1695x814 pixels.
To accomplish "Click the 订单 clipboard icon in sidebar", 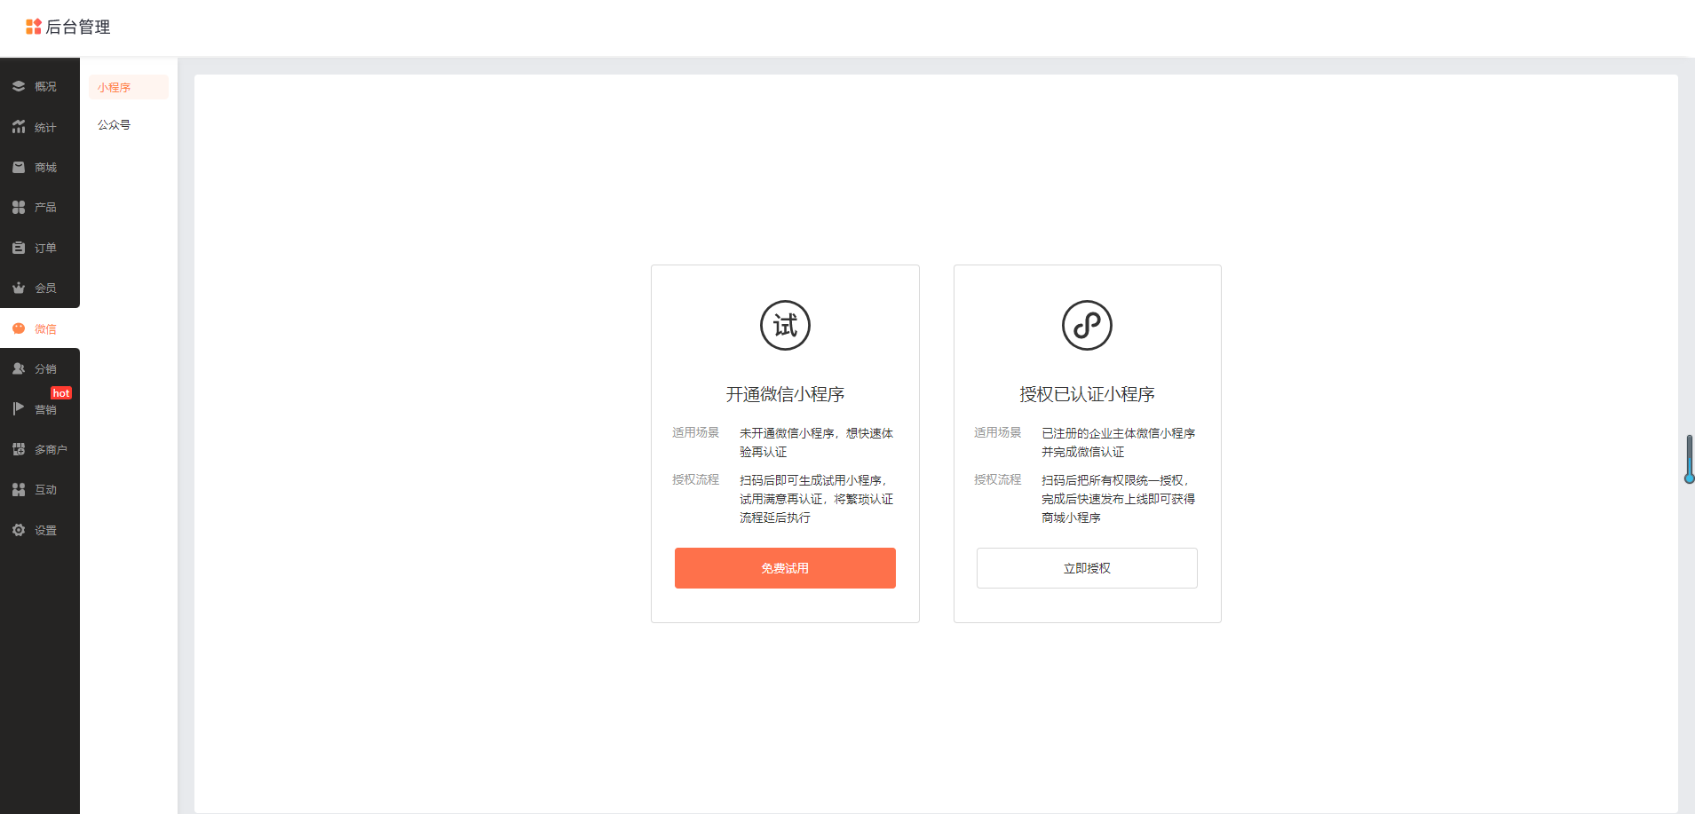I will point(19,248).
